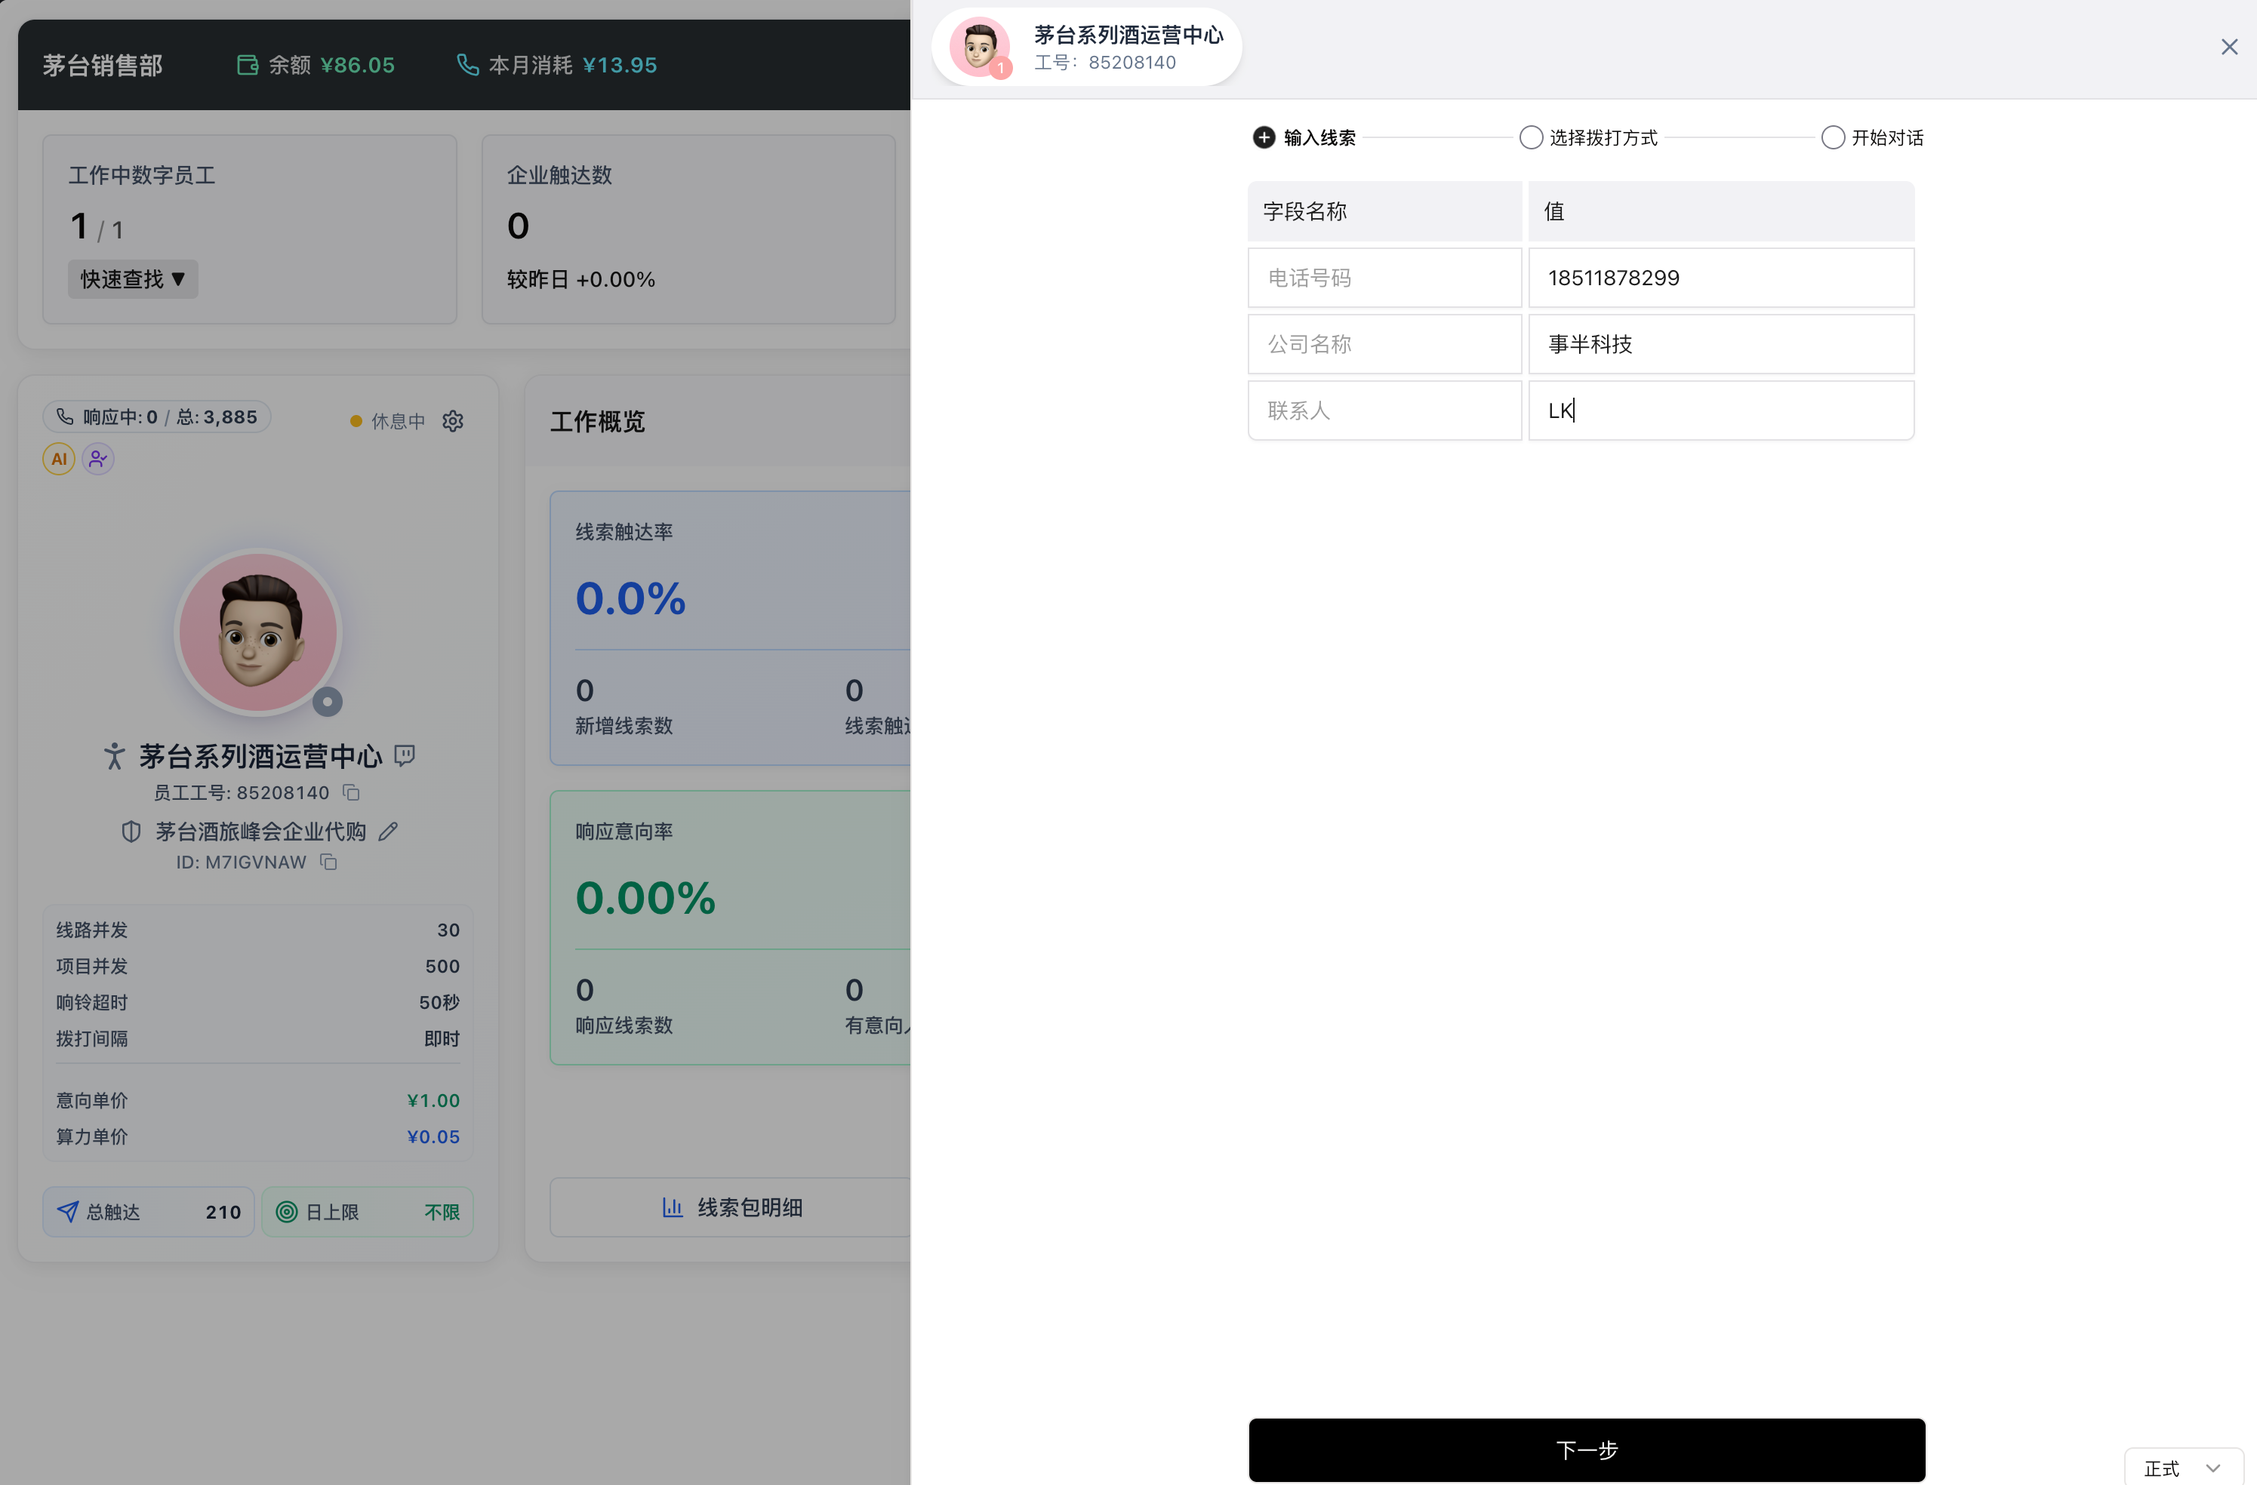The image size is (2257, 1485).
Task: Click the company name value field 事半科技
Action: tap(1721, 344)
